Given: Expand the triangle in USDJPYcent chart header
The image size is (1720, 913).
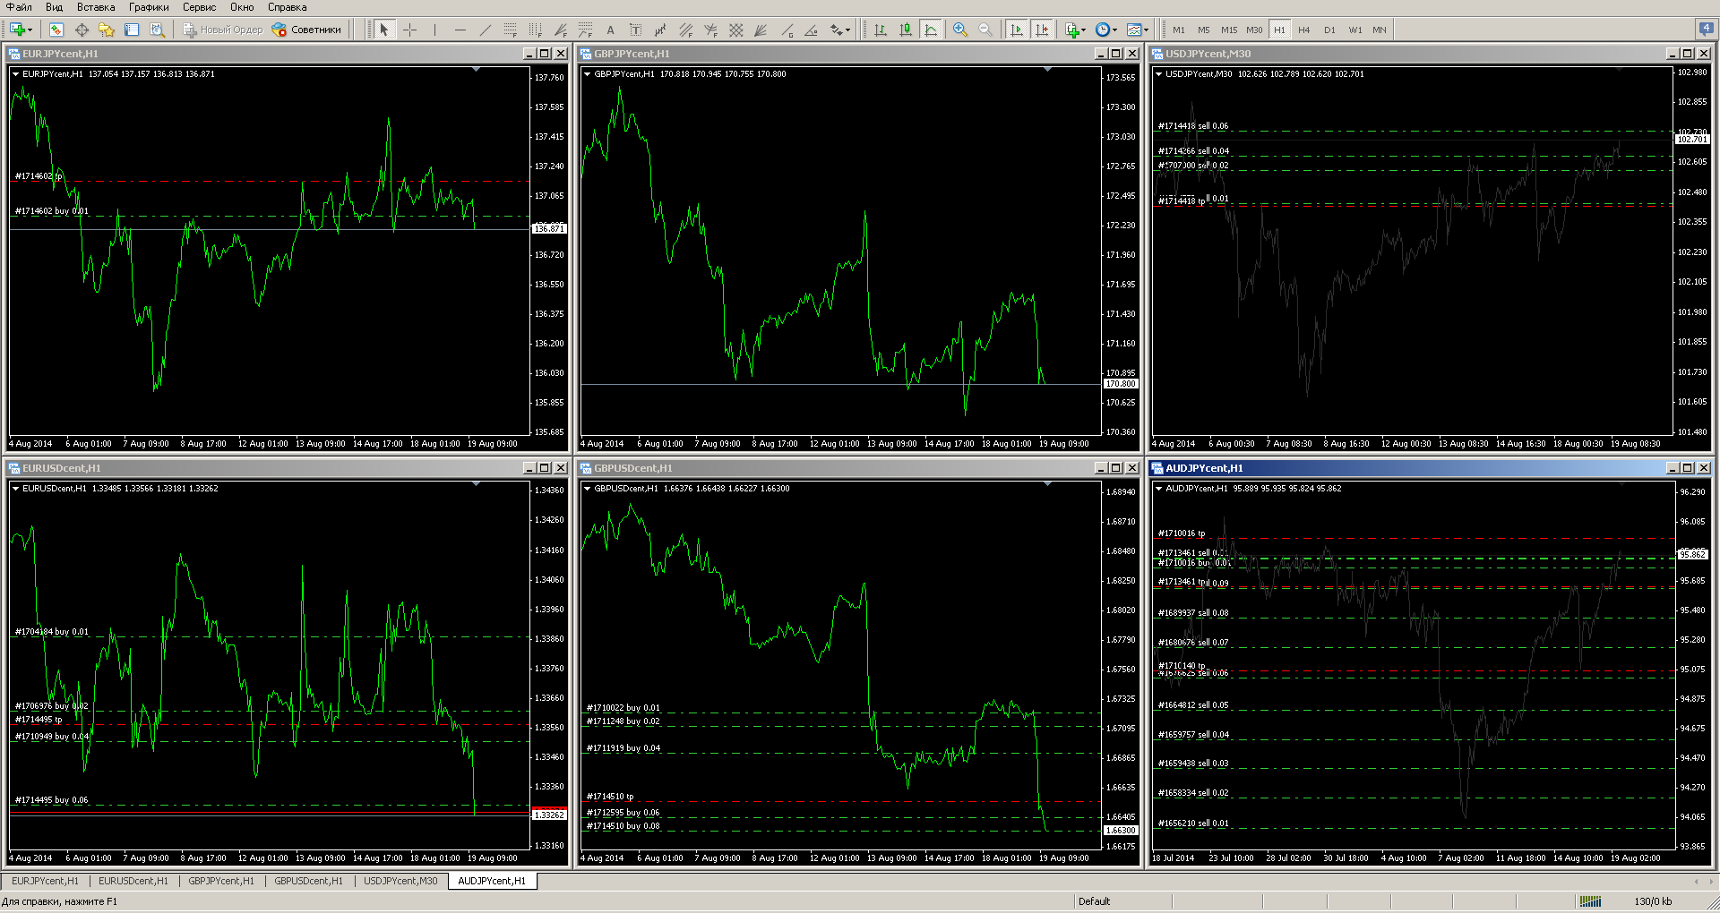Looking at the screenshot, I should (1158, 74).
